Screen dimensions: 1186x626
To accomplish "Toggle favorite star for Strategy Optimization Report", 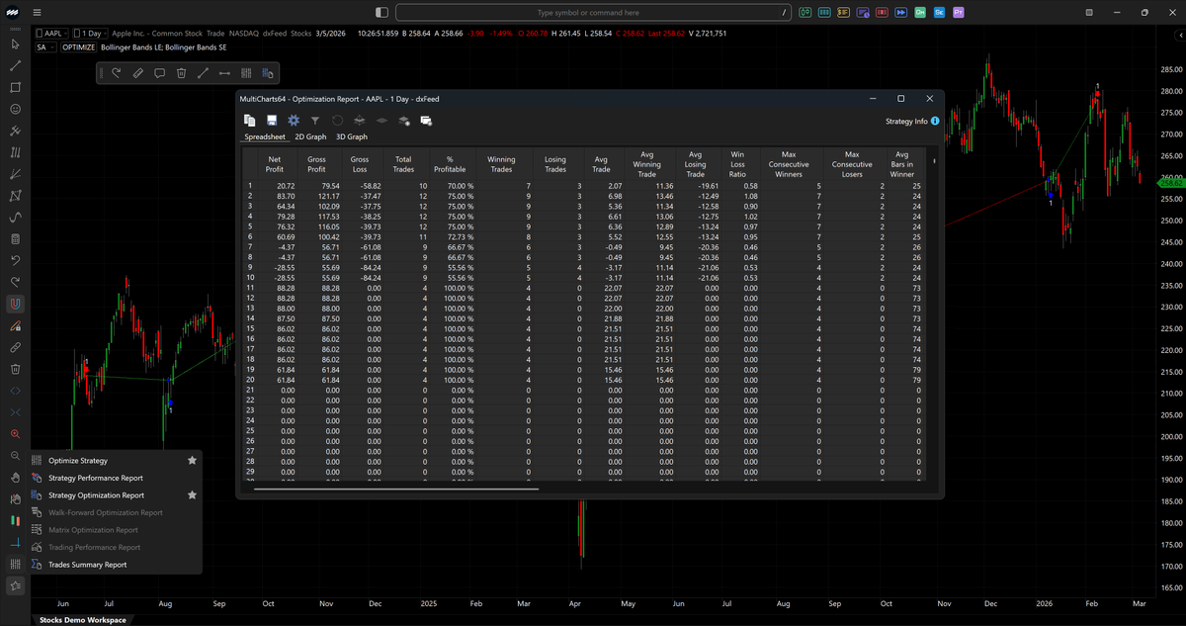I will (192, 495).
